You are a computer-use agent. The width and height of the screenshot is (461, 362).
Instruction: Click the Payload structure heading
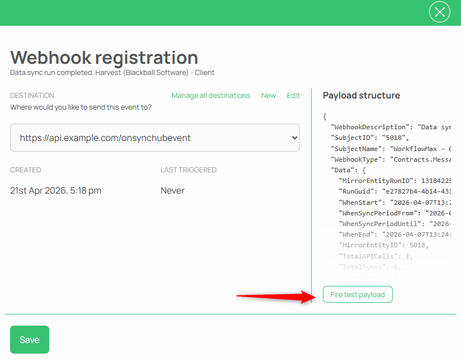[361, 96]
